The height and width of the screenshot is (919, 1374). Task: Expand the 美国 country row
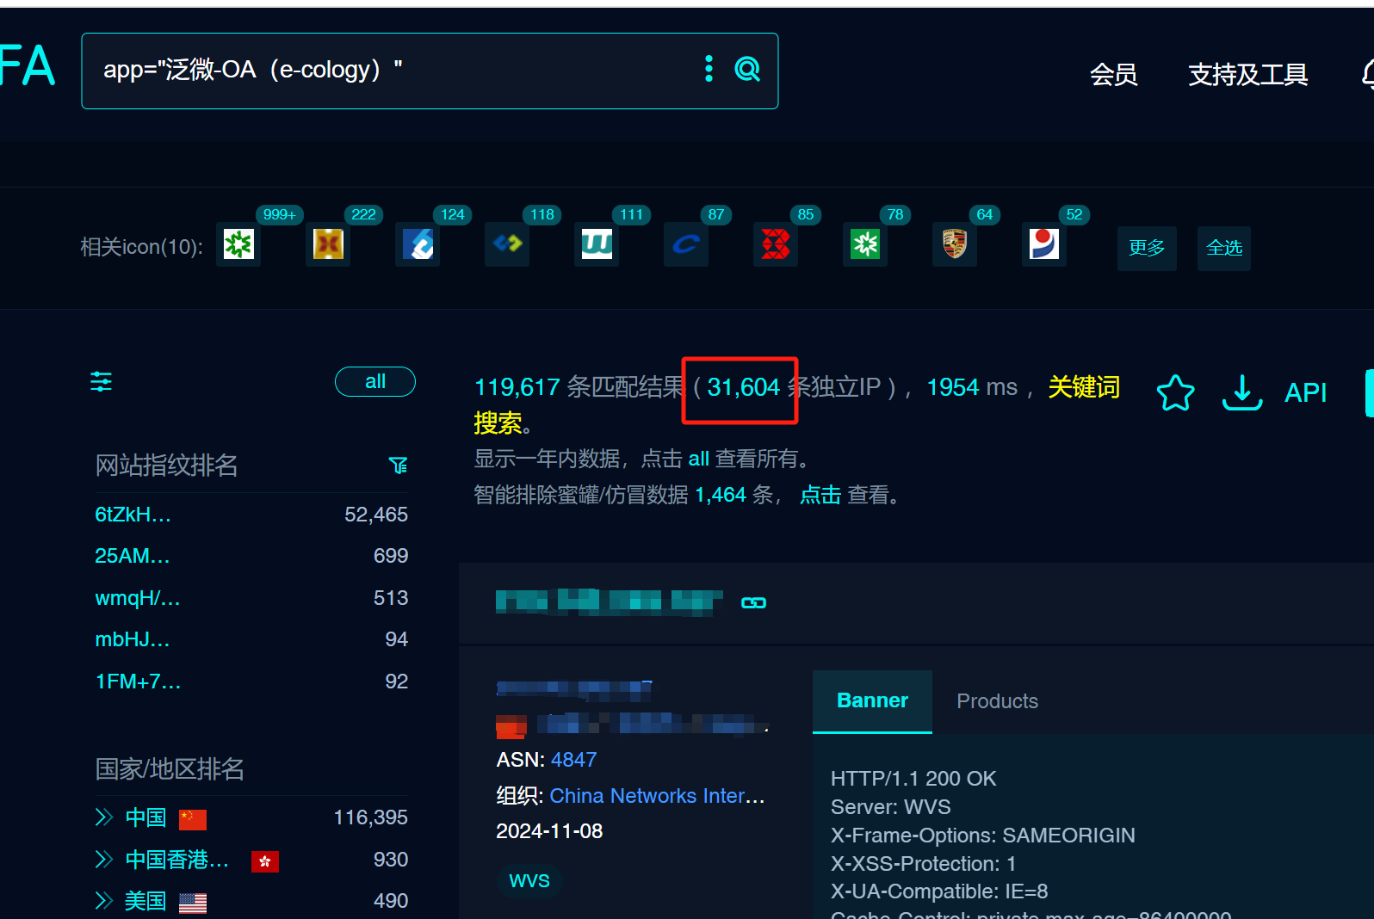point(104,901)
